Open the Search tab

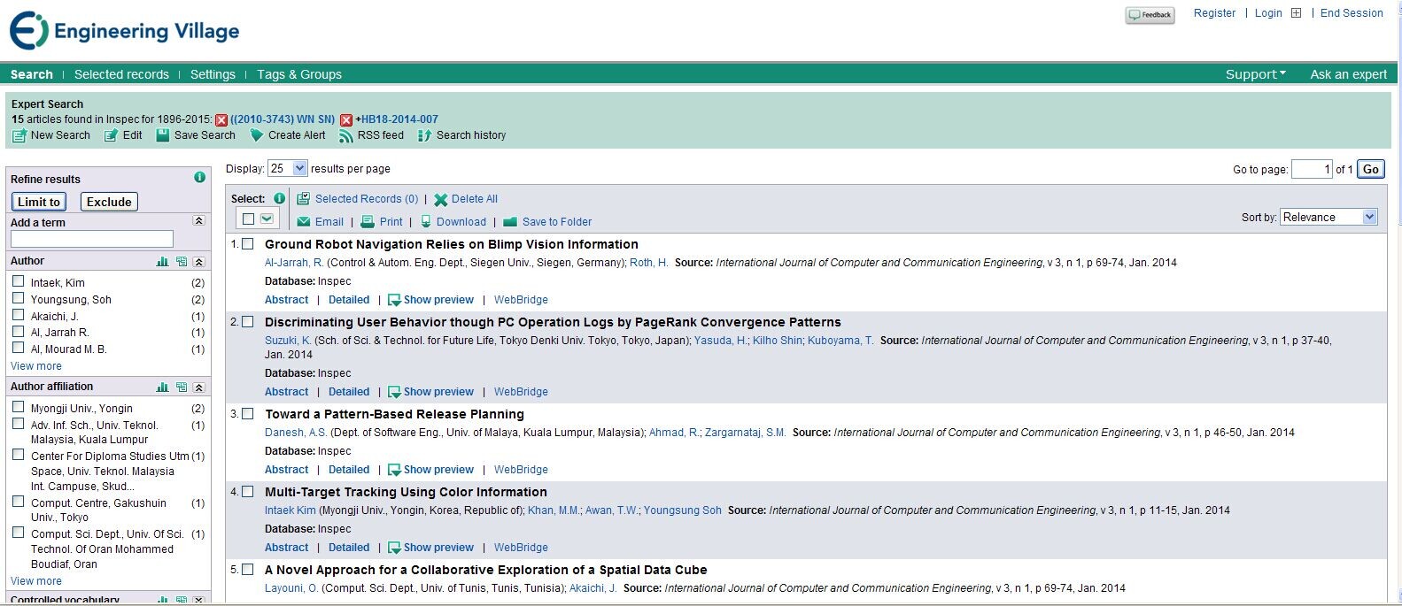(32, 74)
